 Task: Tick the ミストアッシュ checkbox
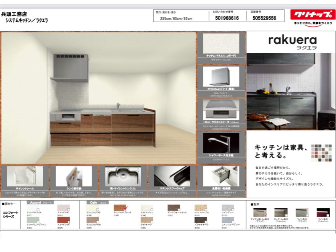coord(152,210)
